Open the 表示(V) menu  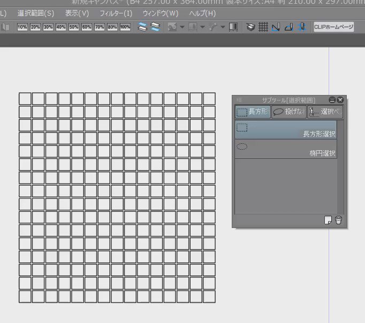pyautogui.click(x=77, y=13)
